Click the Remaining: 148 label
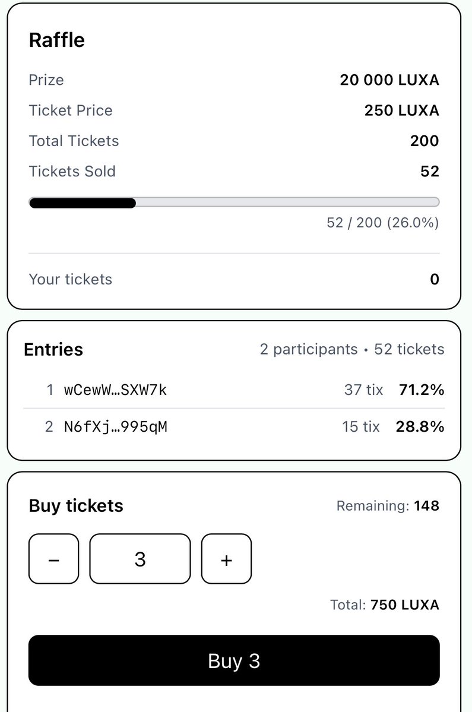The image size is (472, 712). (388, 506)
